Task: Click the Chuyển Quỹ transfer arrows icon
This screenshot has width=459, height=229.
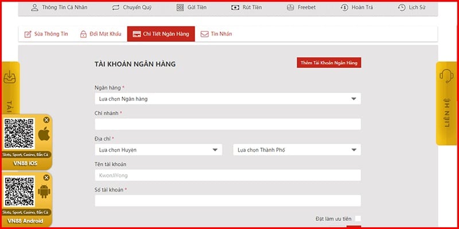Action: tap(116, 7)
